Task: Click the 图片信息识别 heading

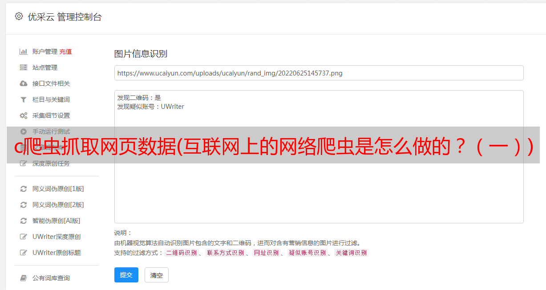Action: (x=141, y=54)
